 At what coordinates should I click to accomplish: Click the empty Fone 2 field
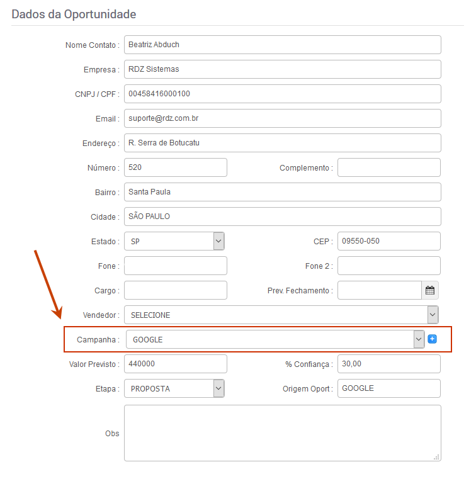tap(389, 266)
